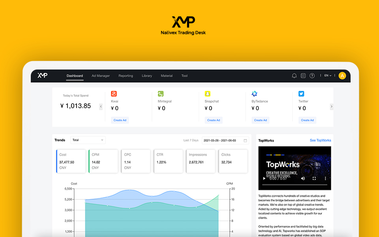The image size is (379, 237).
Task: Click the XMP logo in the navbar
Action: 43,75
